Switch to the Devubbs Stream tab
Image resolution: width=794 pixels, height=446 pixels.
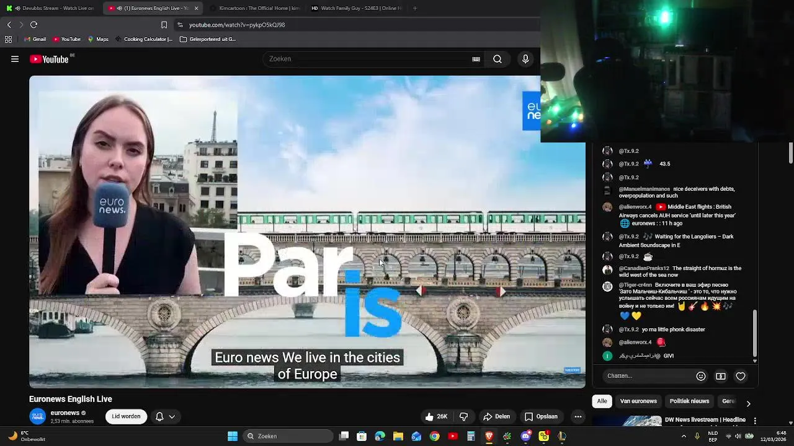50,8
